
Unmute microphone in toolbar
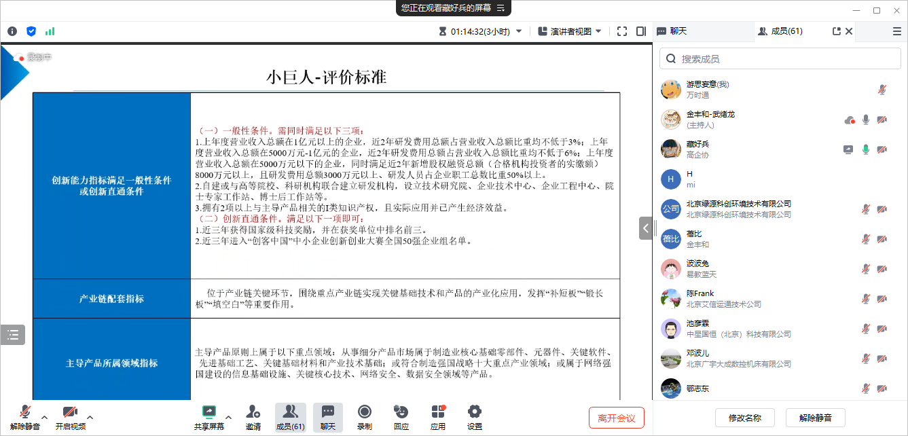coord(25,417)
